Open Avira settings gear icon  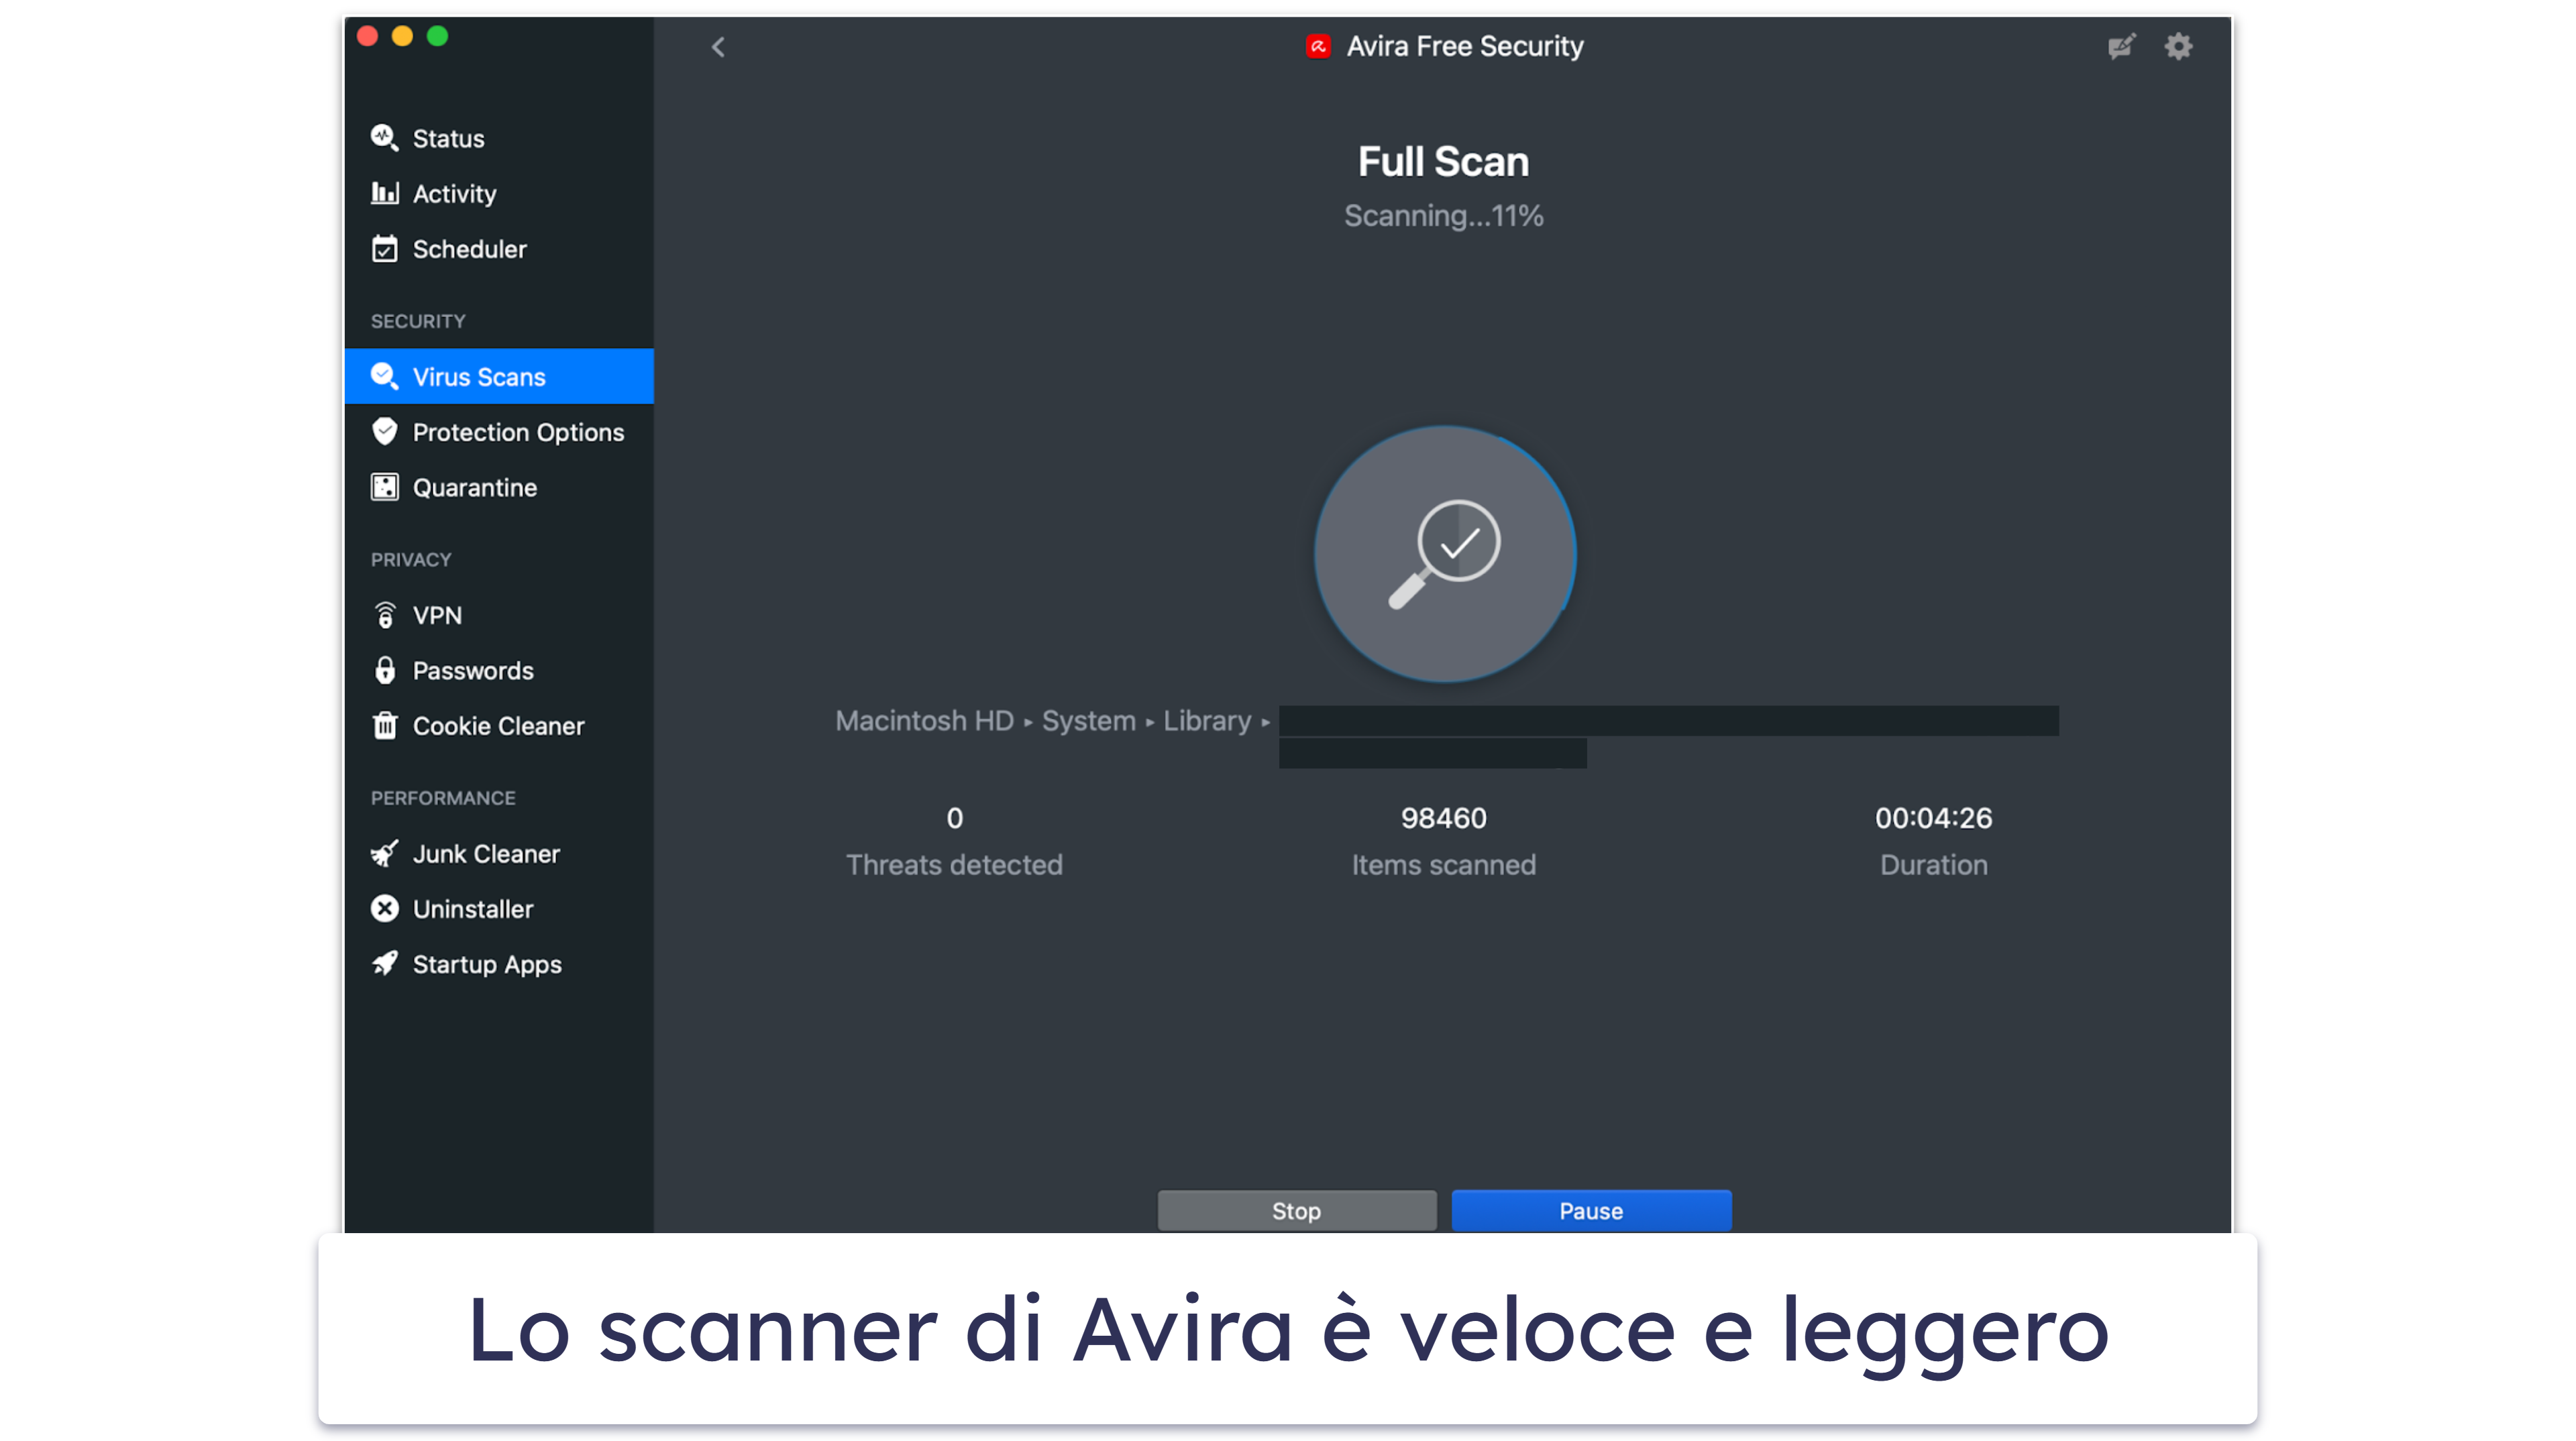tap(2178, 46)
